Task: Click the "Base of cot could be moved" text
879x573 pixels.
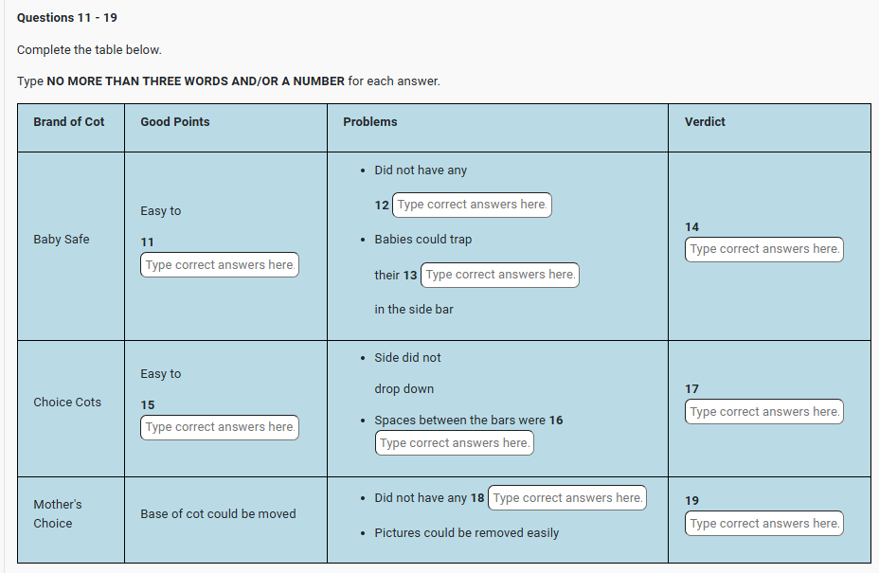Action: 218,514
